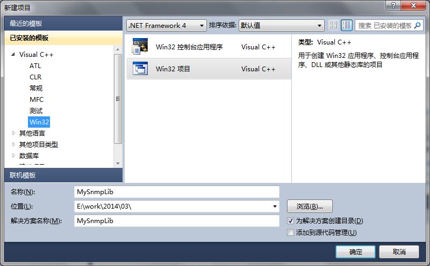Switch to small icons view
Screen dimensions: 430x266
coord(333,25)
